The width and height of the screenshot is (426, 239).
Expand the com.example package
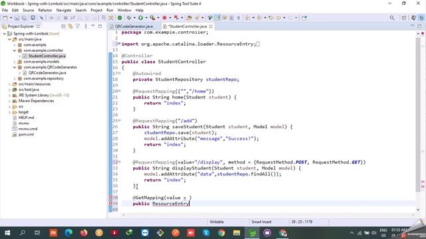[15, 45]
